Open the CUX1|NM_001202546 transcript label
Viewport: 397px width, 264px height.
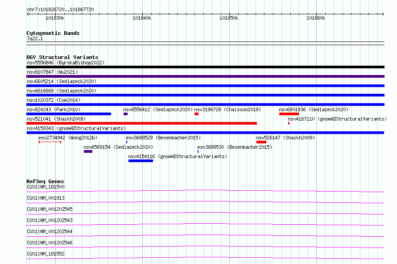coord(50,243)
